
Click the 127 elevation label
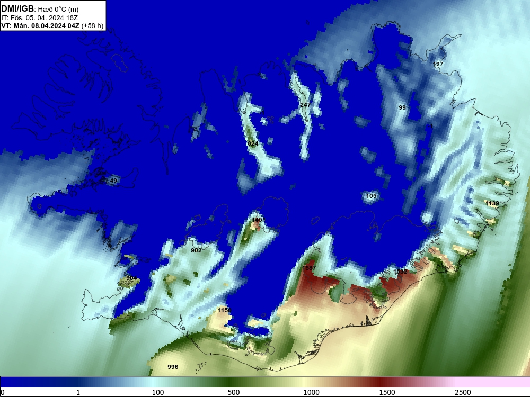click(438, 64)
